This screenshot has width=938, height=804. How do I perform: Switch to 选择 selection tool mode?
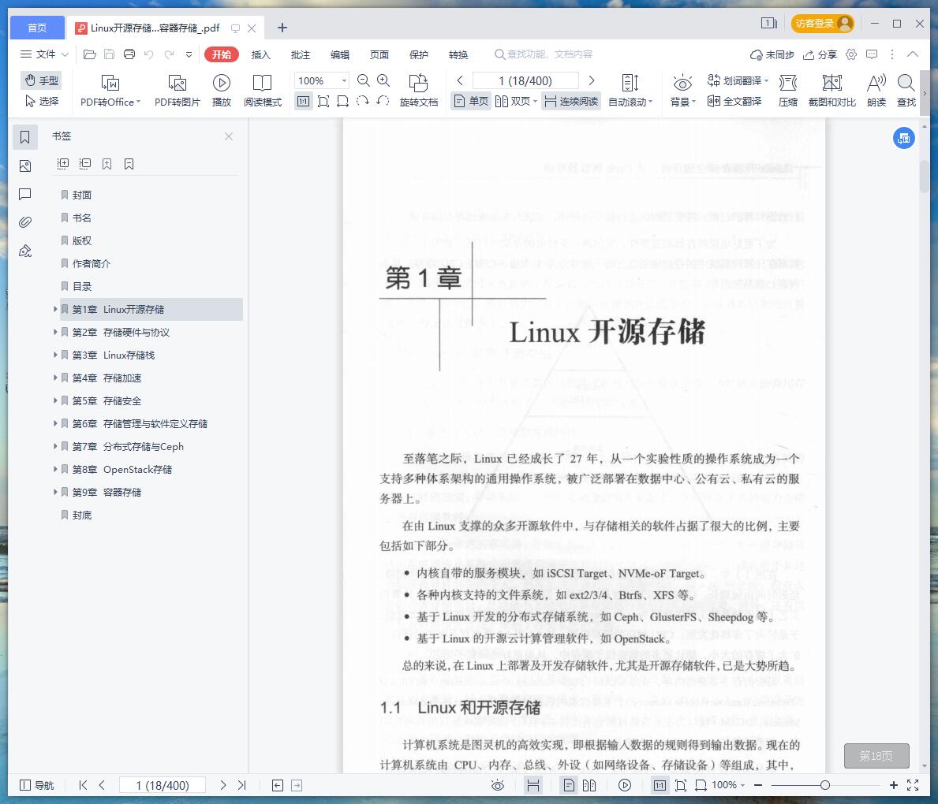42,101
